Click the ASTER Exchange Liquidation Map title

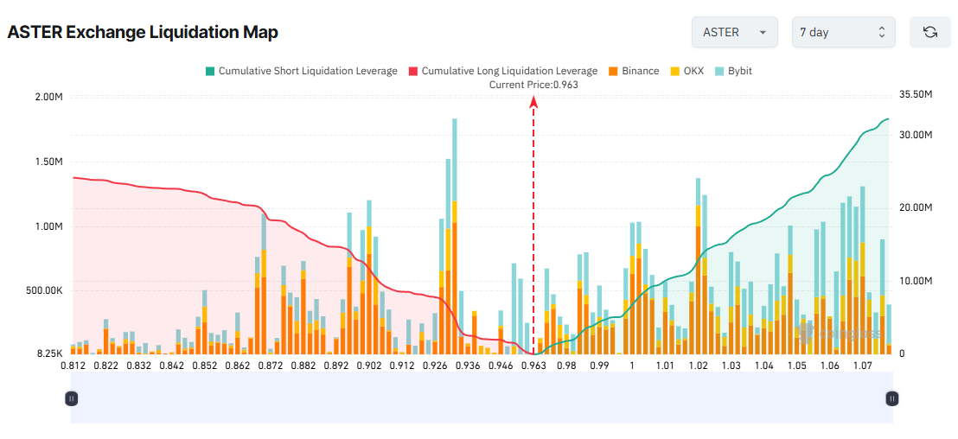point(143,33)
